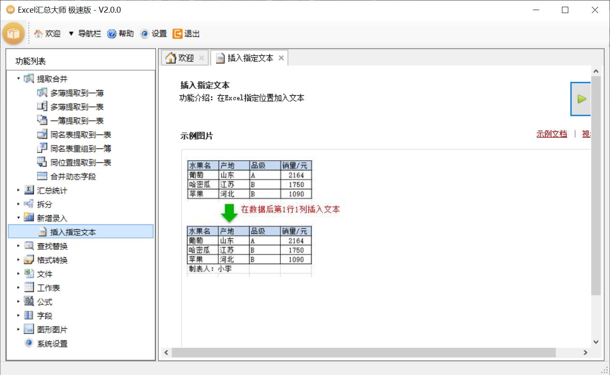610x375 pixels.
Task: Click the 一簿提取到一表 icon
Action: pos(42,120)
